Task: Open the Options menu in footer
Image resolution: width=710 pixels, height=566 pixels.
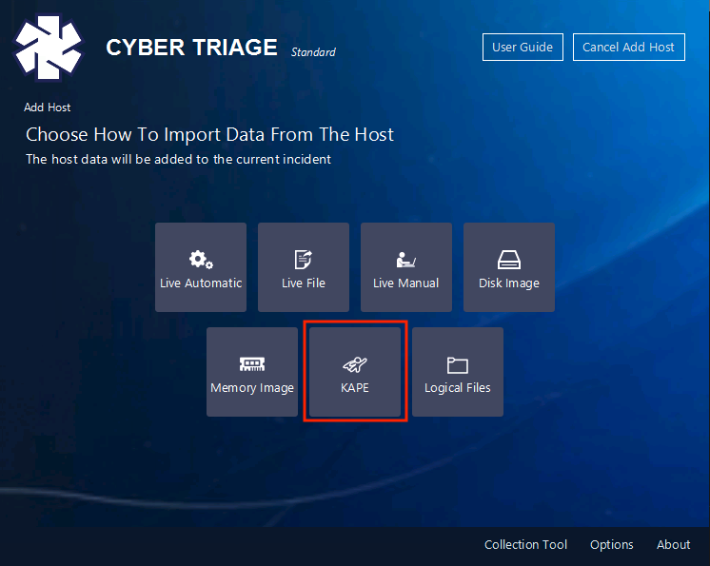Action: pos(611,545)
